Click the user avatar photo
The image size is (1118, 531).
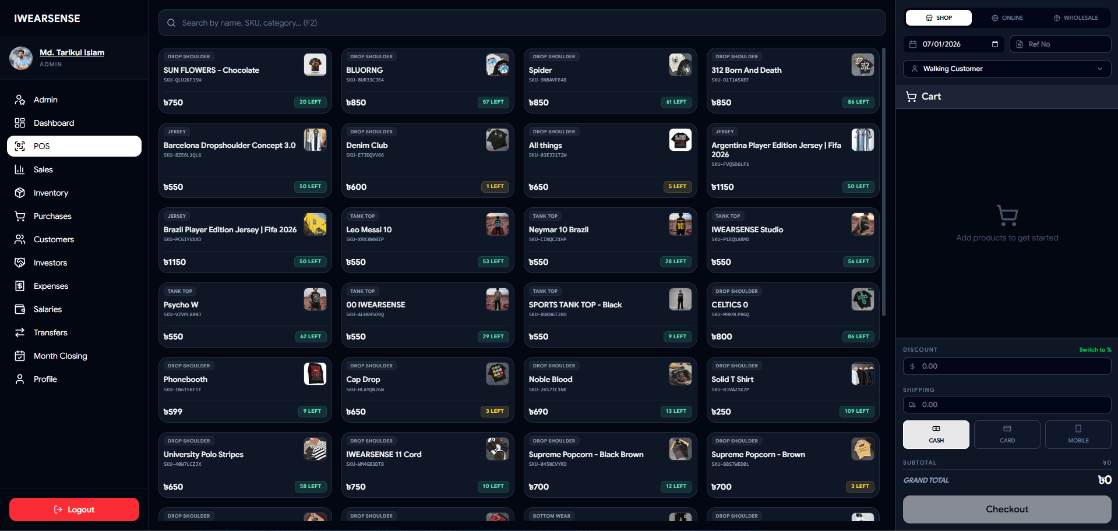(21, 58)
